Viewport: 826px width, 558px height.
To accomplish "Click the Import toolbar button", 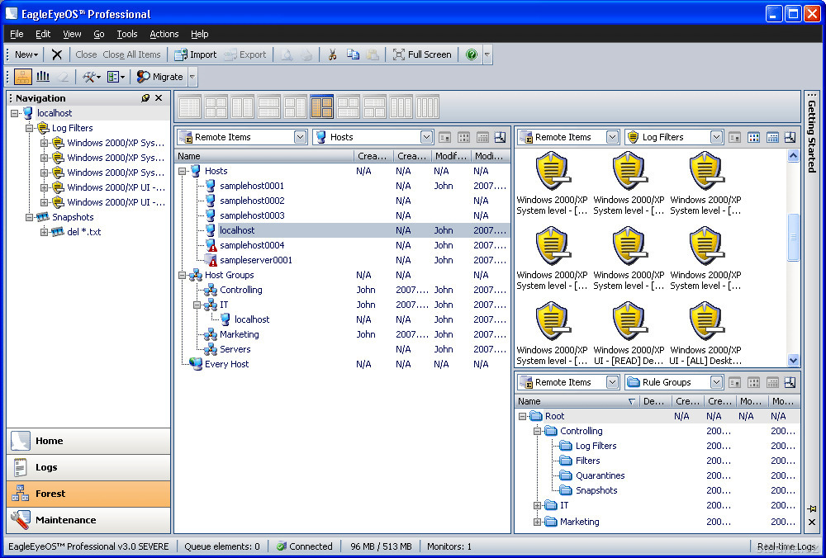I will coord(195,54).
